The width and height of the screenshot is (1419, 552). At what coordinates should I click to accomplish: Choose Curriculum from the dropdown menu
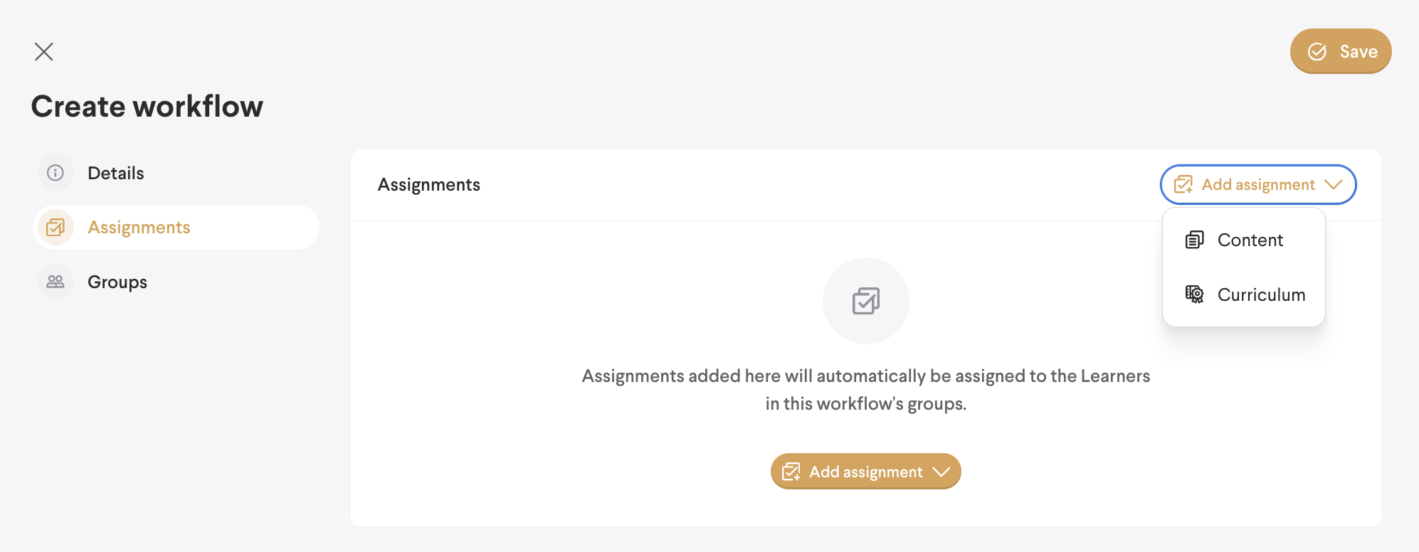tap(1261, 294)
